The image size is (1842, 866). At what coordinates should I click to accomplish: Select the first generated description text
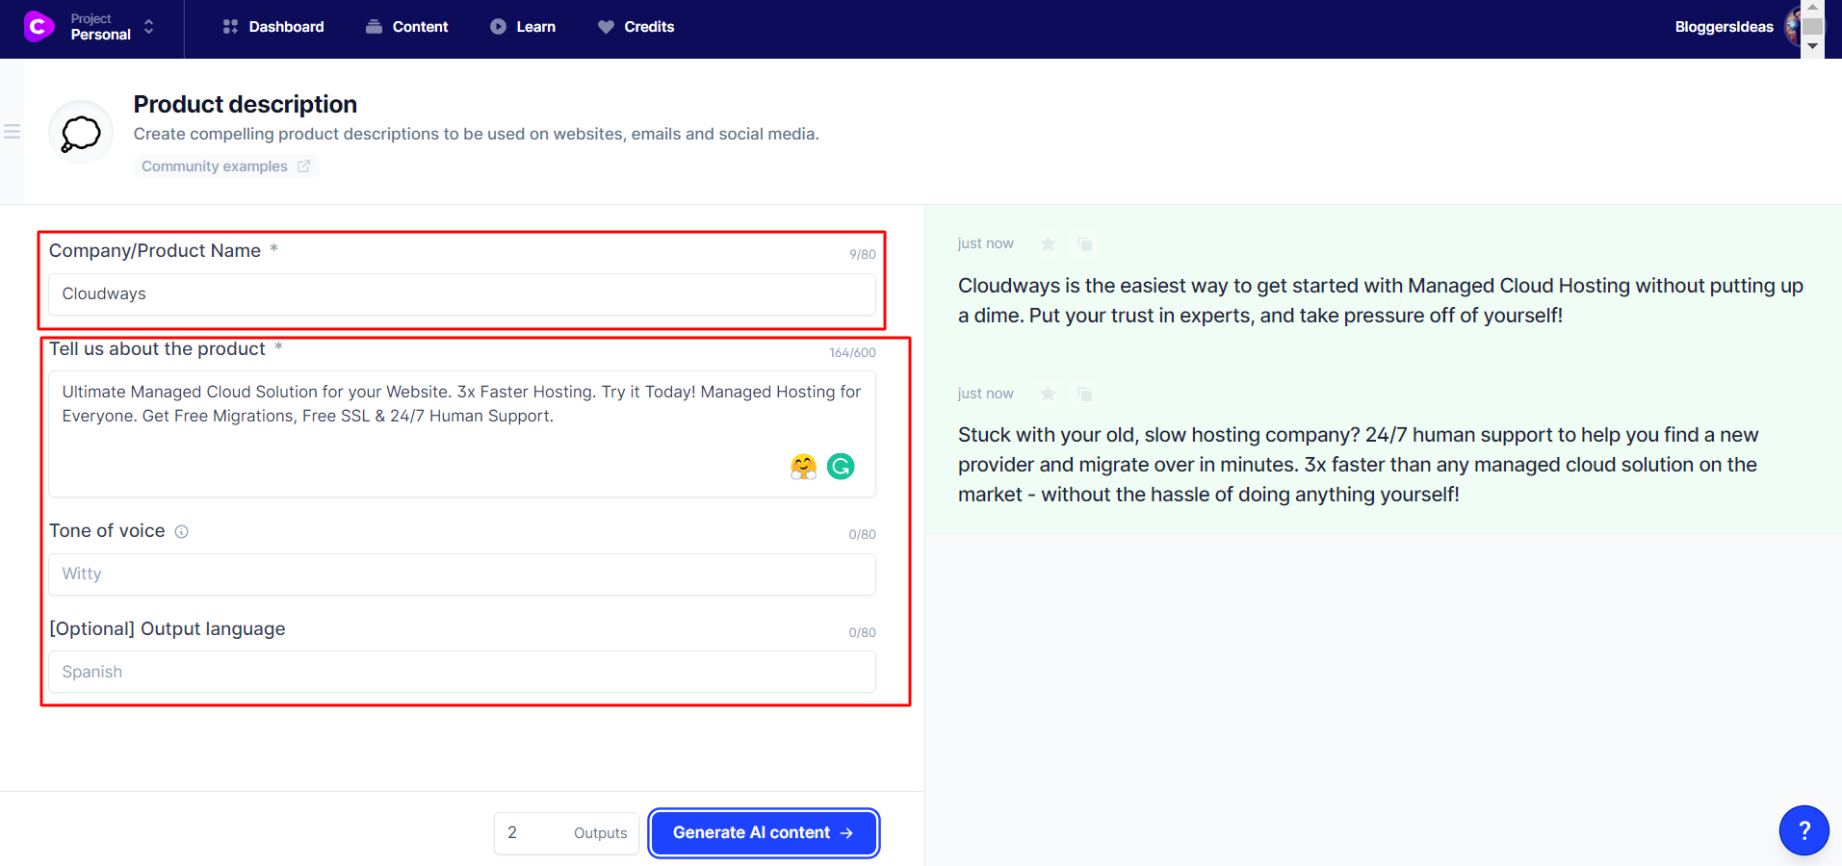(1380, 300)
